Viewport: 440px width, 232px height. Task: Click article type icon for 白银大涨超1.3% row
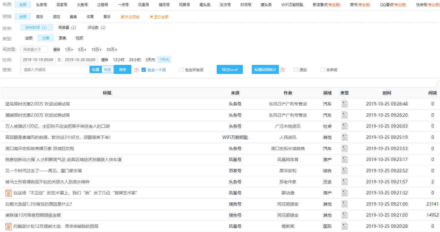click(x=344, y=204)
